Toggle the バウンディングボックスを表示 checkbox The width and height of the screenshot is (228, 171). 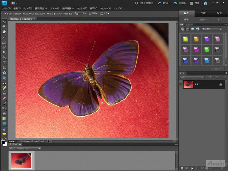[24, 13]
